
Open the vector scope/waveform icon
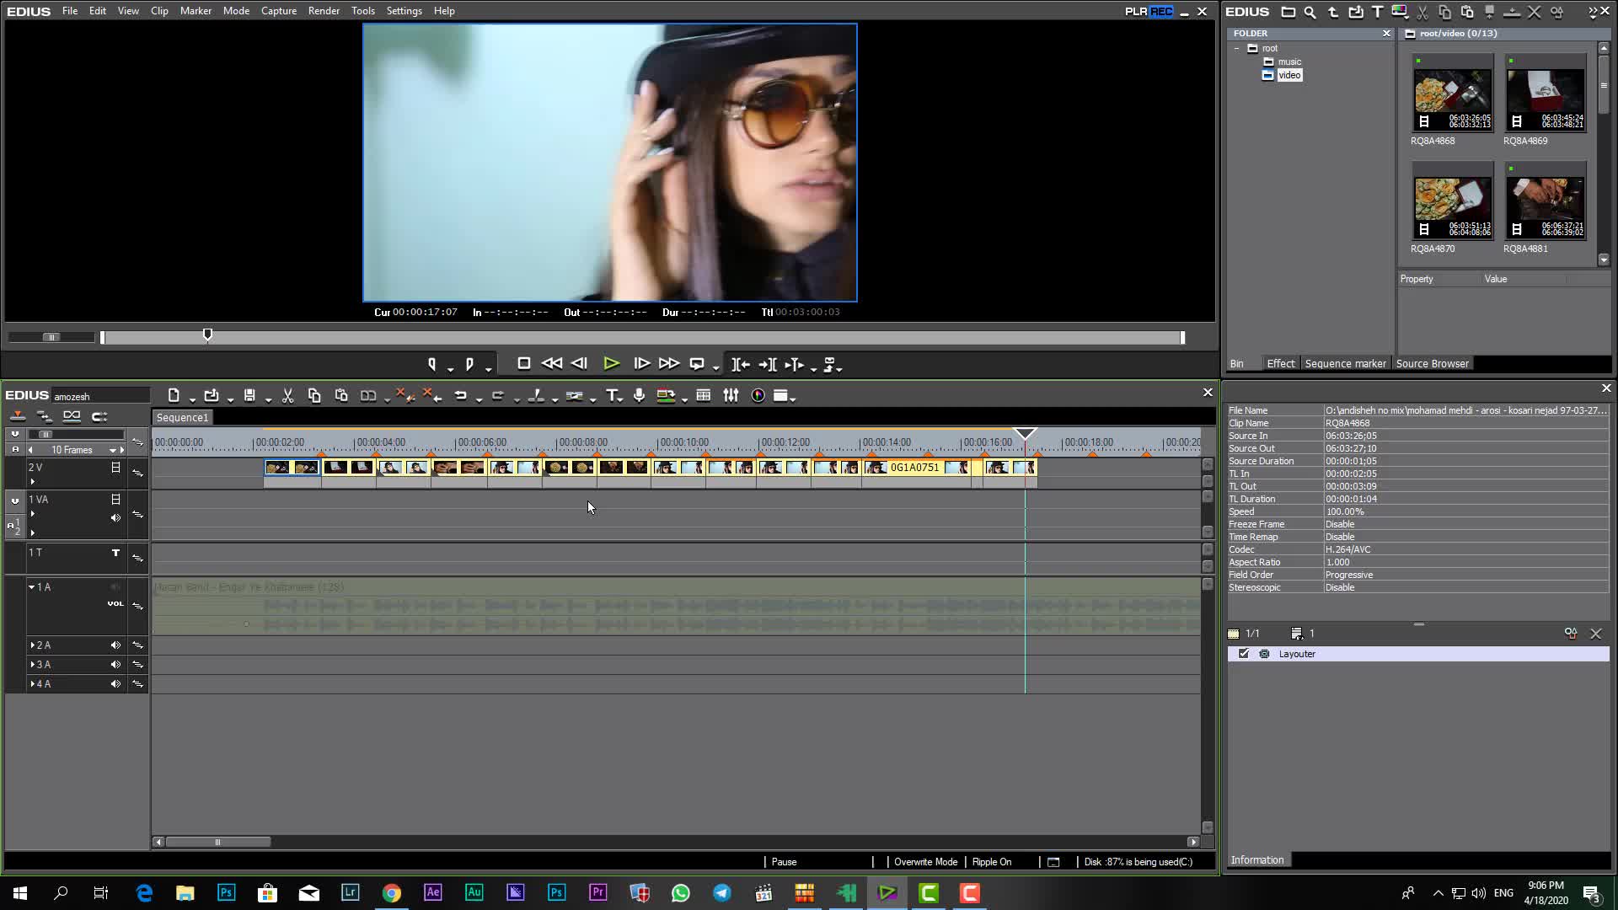[758, 395]
